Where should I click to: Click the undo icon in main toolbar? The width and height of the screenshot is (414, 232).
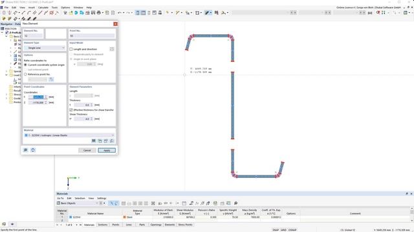click(120, 13)
